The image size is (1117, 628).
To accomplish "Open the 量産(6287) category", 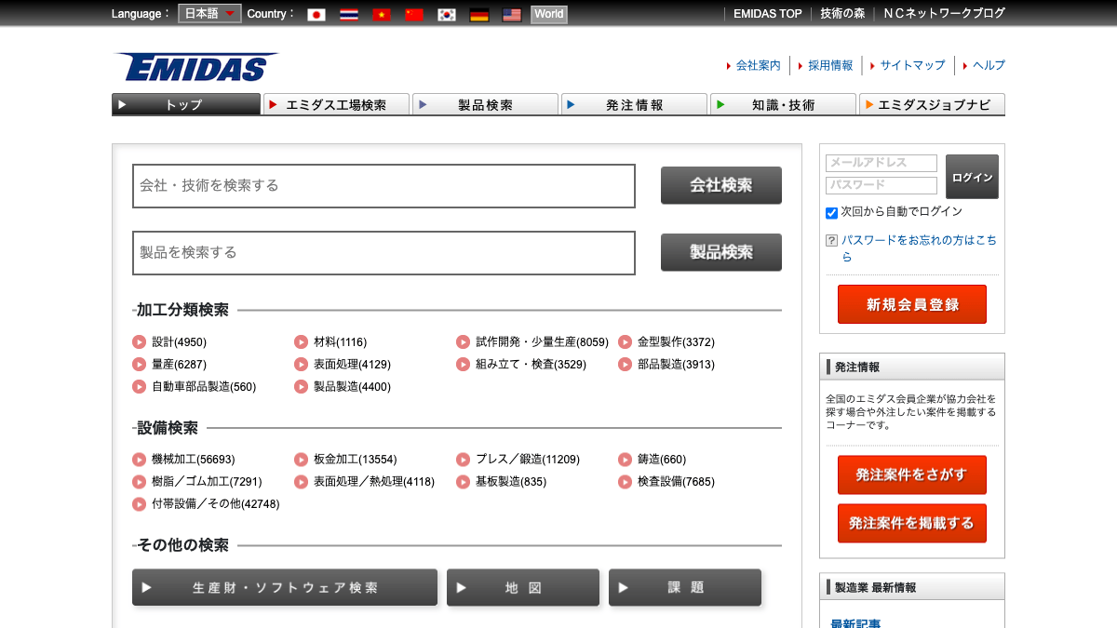I will point(179,365).
